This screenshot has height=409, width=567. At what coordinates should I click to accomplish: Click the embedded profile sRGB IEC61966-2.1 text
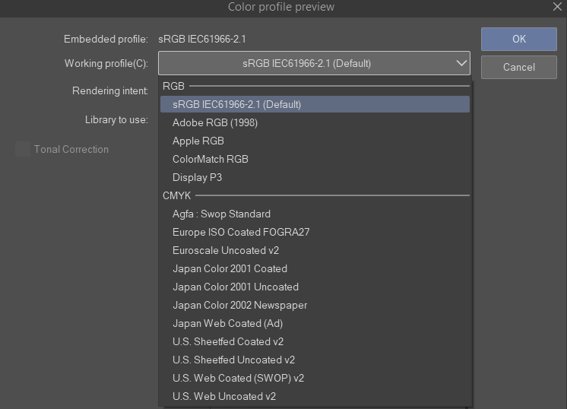tap(201, 39)
